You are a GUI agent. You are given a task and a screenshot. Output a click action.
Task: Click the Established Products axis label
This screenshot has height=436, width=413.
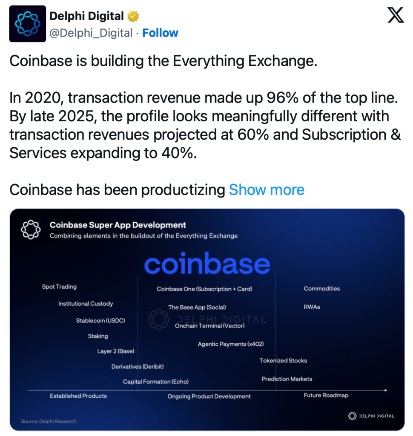tap(78, 396)
